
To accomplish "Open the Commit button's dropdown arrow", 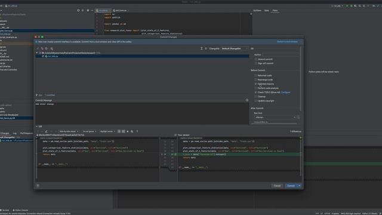I will 300,186.
